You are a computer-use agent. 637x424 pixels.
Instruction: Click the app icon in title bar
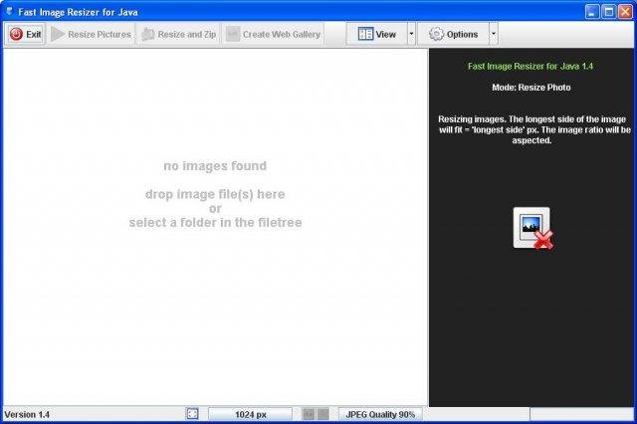(9, 11)
